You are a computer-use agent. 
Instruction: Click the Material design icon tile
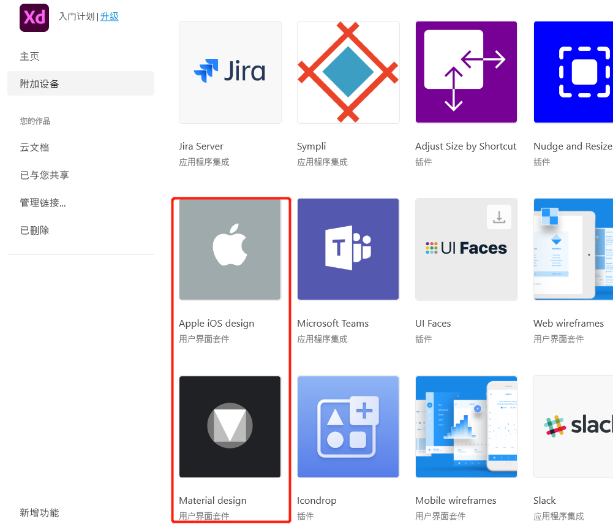tap(230, 427)
